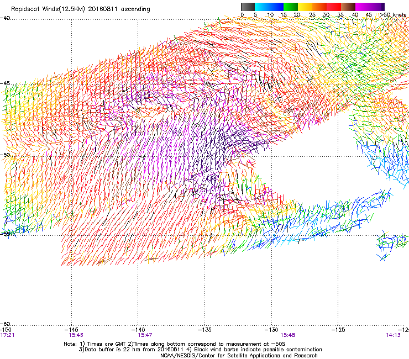Click the '45' label under the color bar
The height and width of the screenshot is (359, 409).
369,15
